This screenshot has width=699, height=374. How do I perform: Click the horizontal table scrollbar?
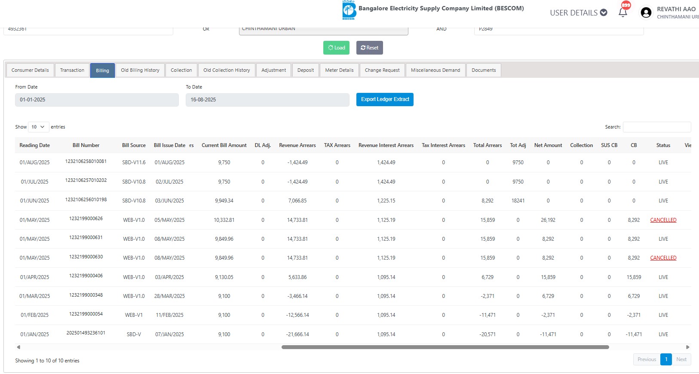445,347
